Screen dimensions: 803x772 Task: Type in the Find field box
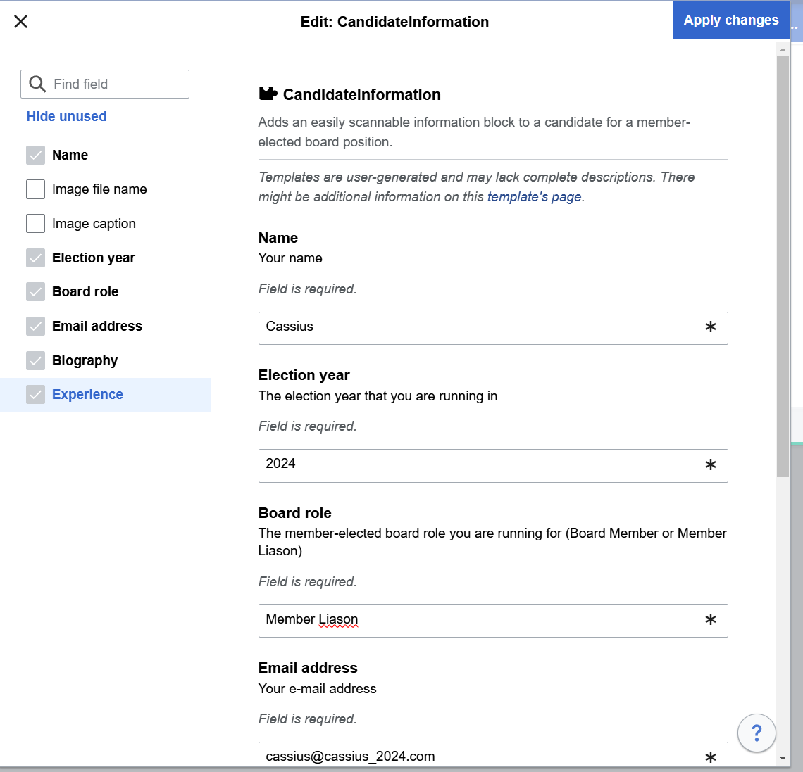click(116, 84)
